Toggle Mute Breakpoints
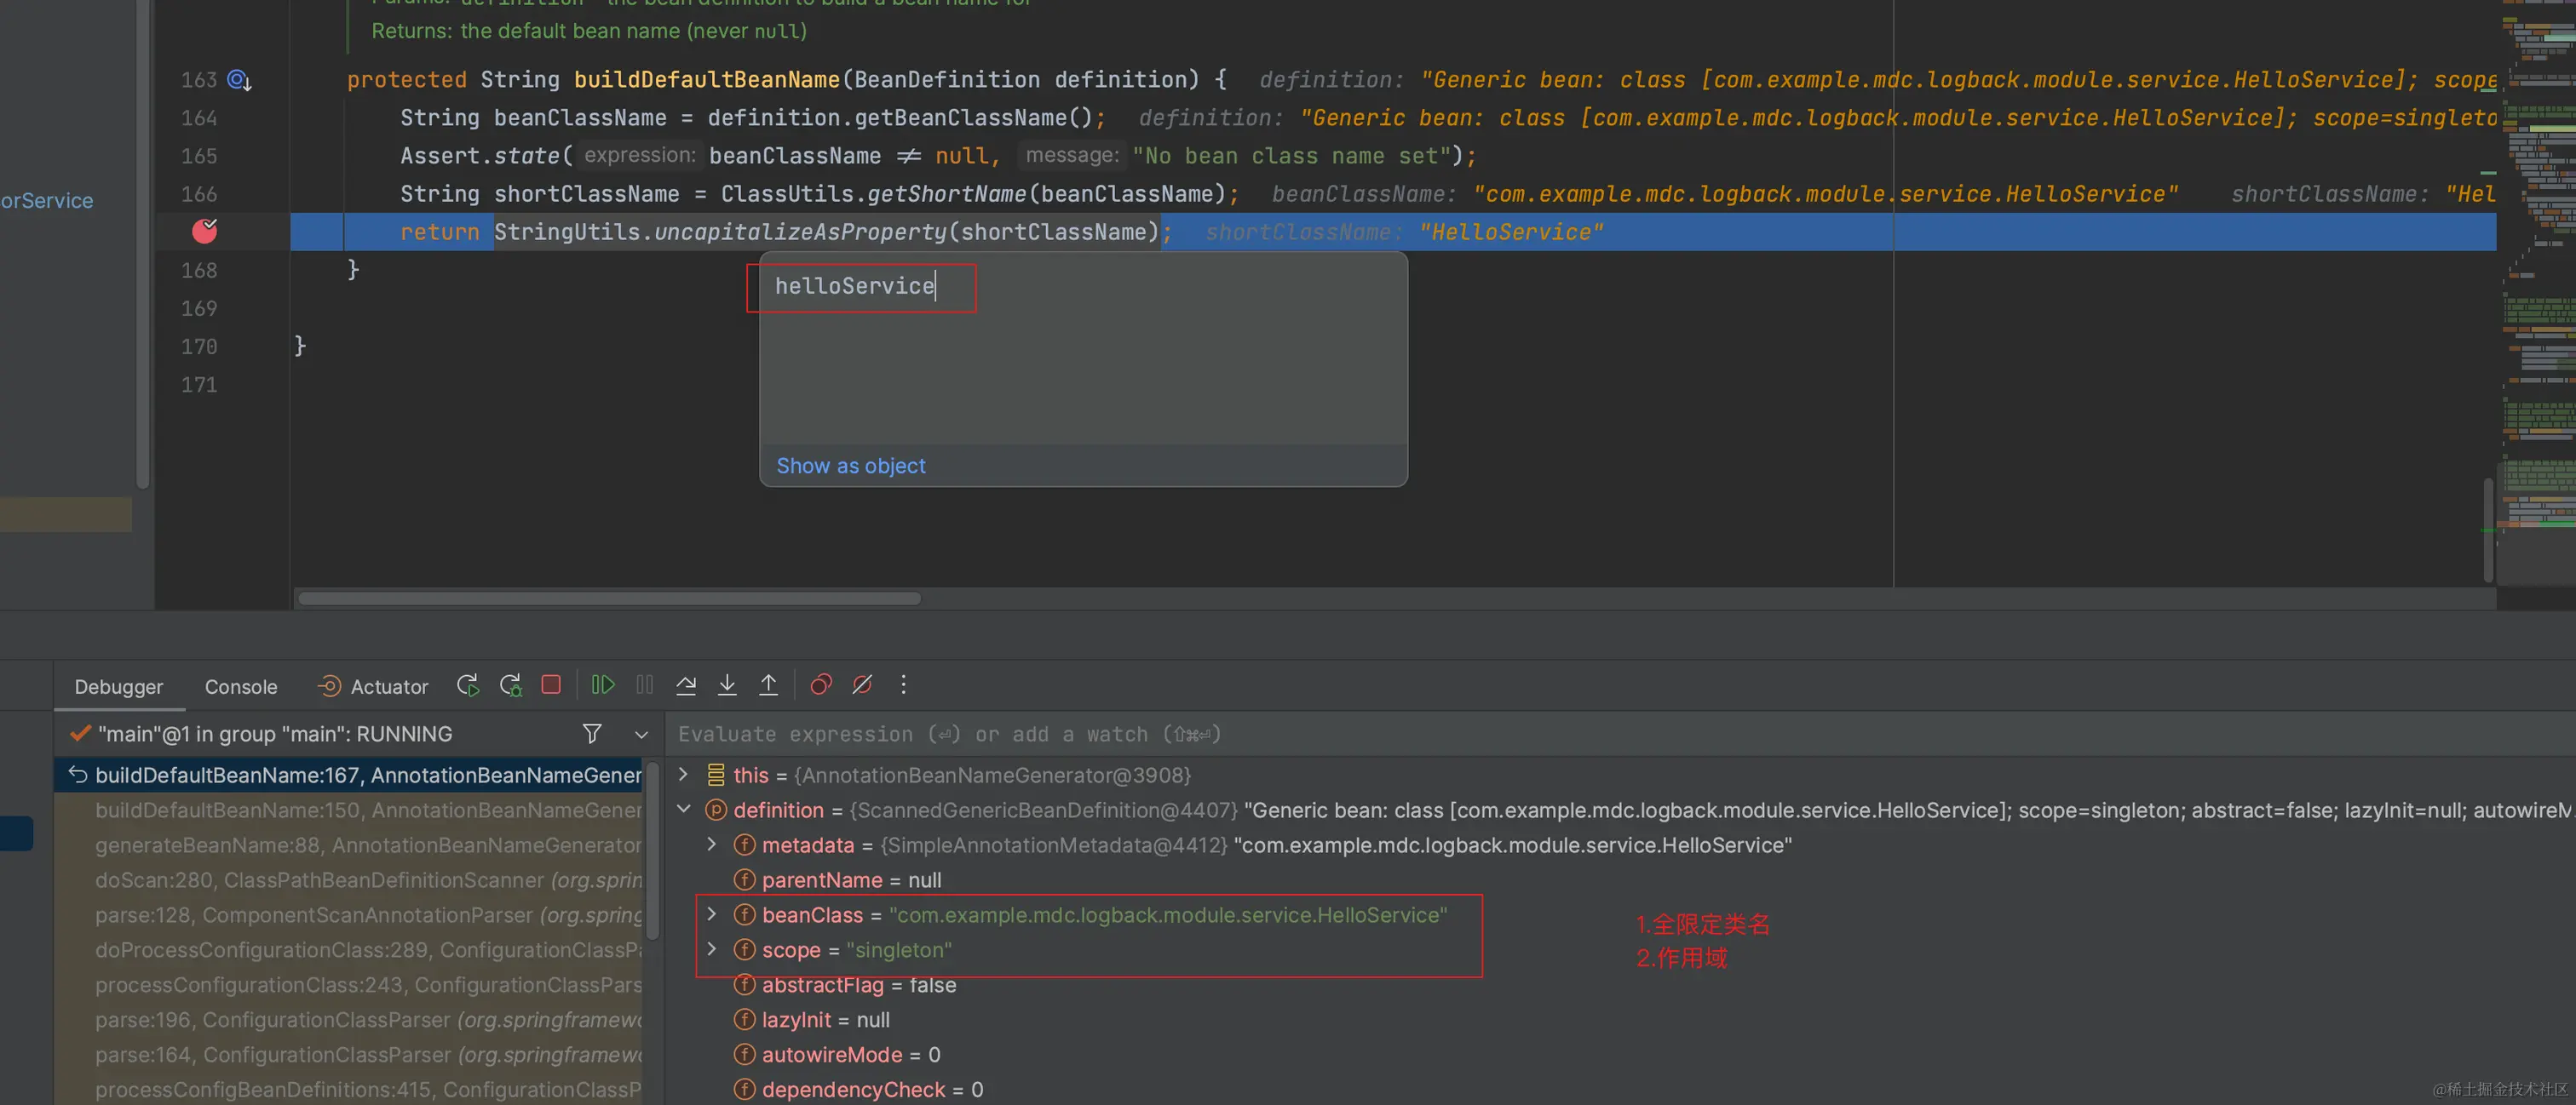This screenshot has height=1105, width=2576. tap(862, 685)
